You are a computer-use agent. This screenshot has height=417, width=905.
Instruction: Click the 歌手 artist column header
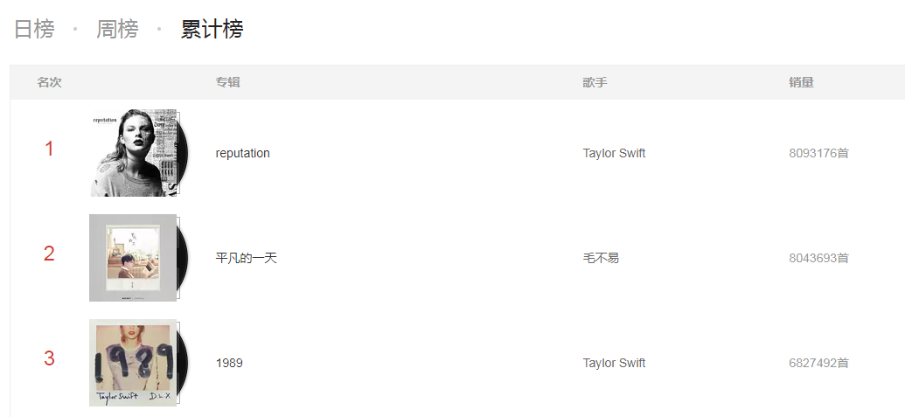click(595, 82)
